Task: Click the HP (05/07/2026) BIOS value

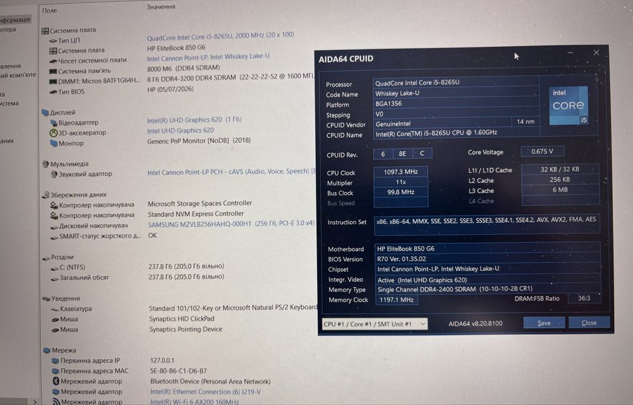Action: tap(170, 89)
